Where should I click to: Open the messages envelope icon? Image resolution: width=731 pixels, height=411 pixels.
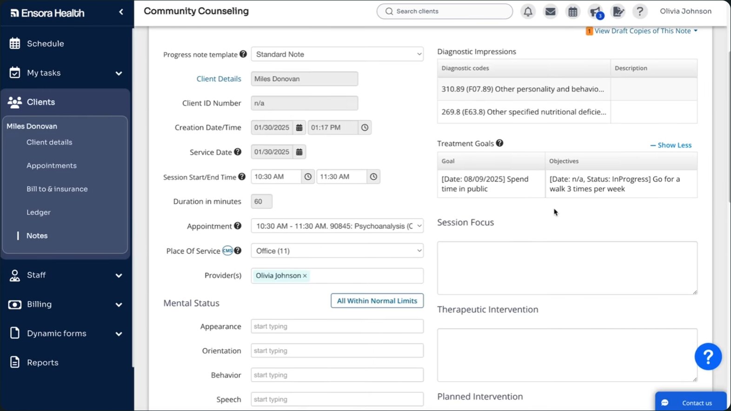[550, 12]
